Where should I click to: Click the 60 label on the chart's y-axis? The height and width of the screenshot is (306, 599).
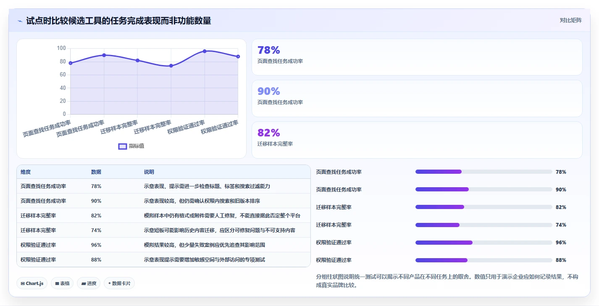[63, 75]
